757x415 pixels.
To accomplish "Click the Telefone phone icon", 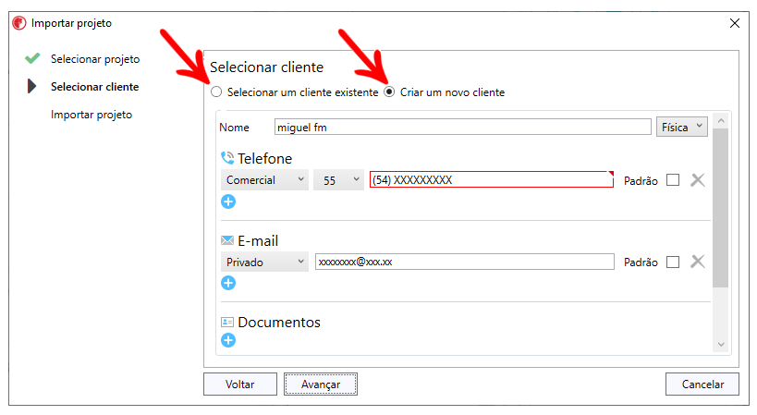I will click(x=227, y=158).
